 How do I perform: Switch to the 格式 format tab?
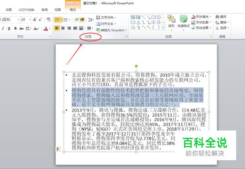coord(73,10)
